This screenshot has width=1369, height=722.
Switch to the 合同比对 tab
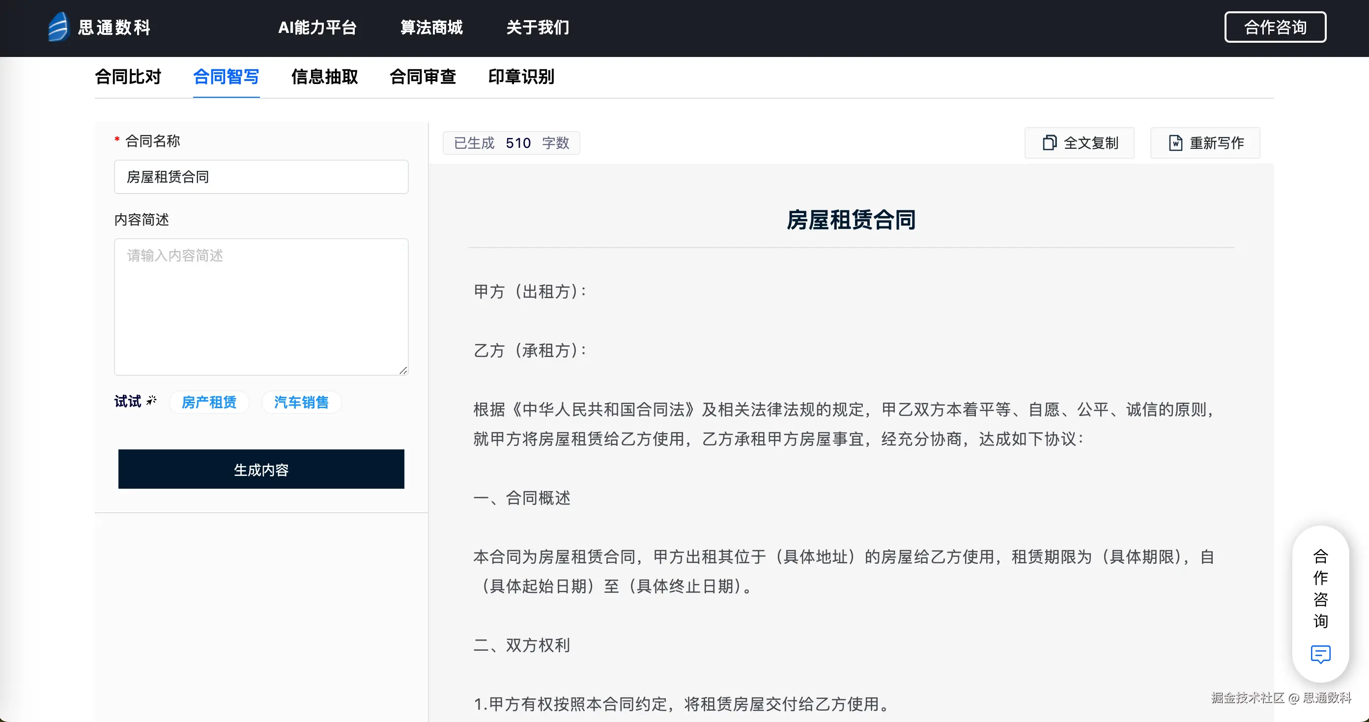pos(128,77)
